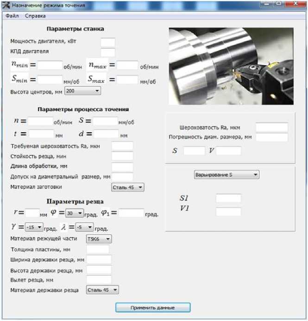Click the Длина обработки input field
This screenshot has width=308, height=321.
coord(122,167)
